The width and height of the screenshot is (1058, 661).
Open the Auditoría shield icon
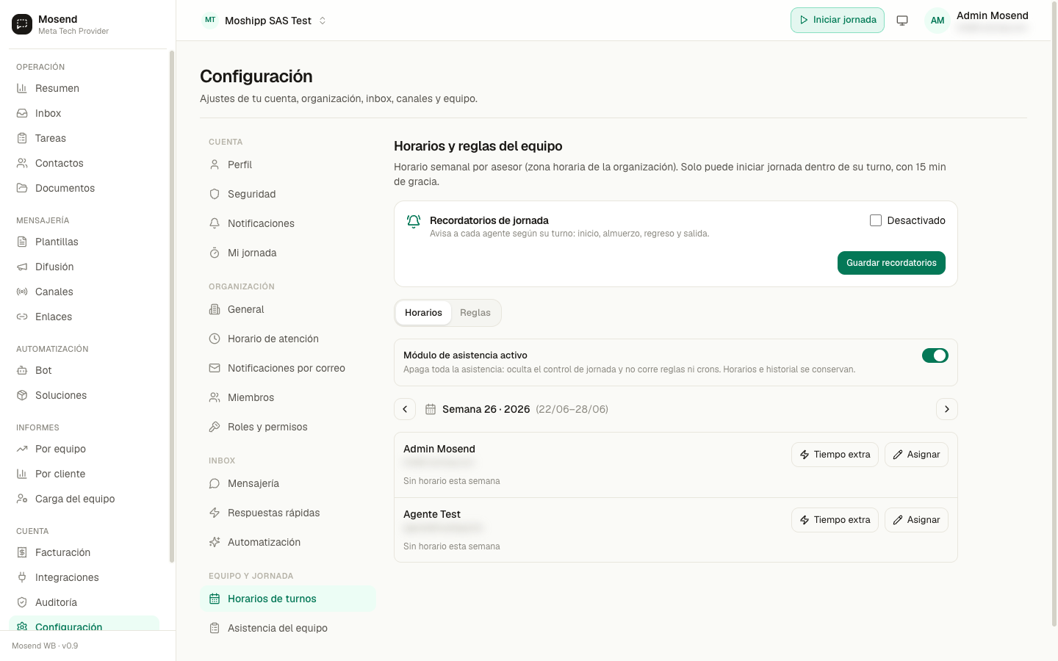click(x=22, y=602)
